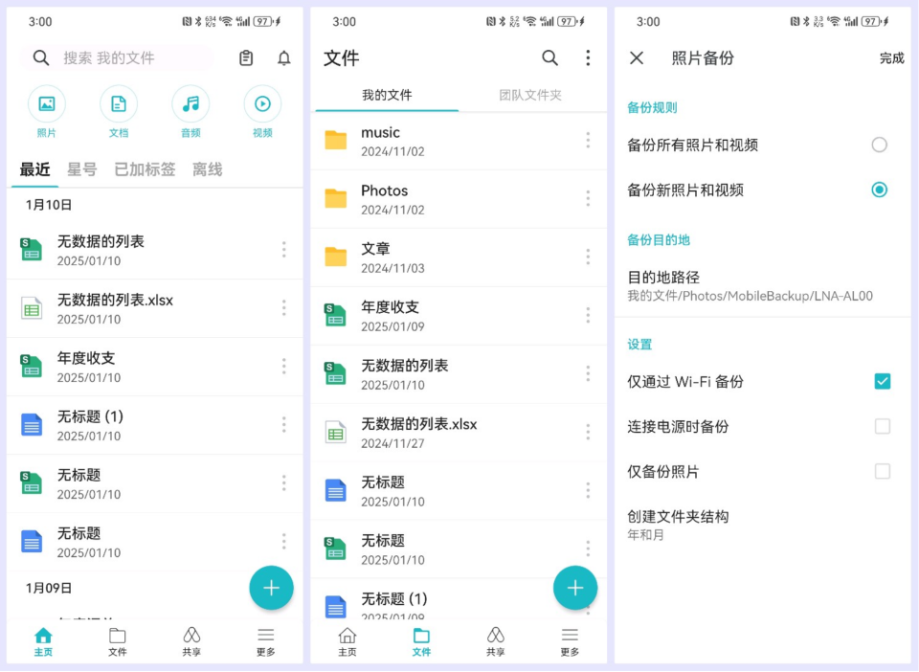Open the 目的地路径 destination setting

tap(749, 285)
